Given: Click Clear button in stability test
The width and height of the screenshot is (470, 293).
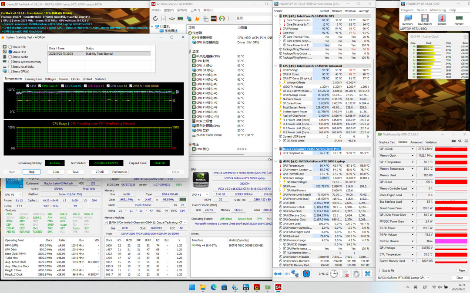Looking at the screenshot, I should pos(56,172).
